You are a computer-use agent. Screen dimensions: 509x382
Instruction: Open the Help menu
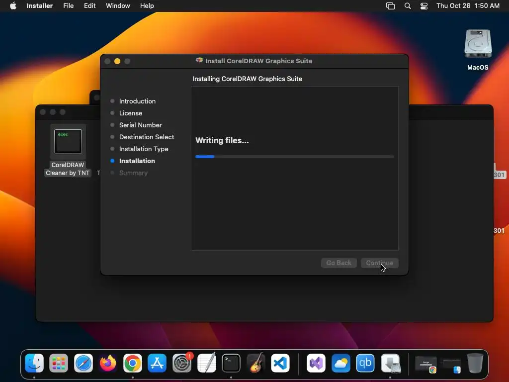click(147, 6)
